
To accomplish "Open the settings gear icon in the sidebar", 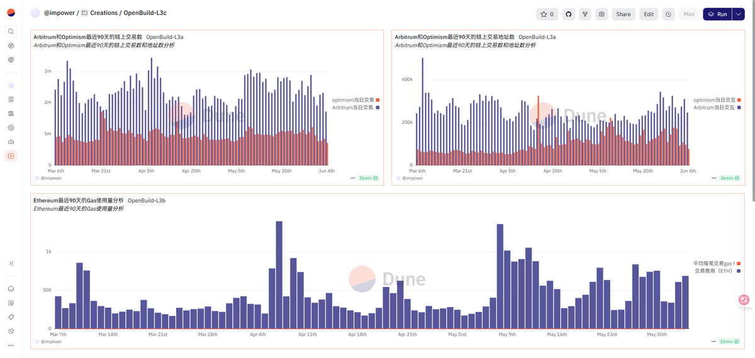I will (11, 127).
